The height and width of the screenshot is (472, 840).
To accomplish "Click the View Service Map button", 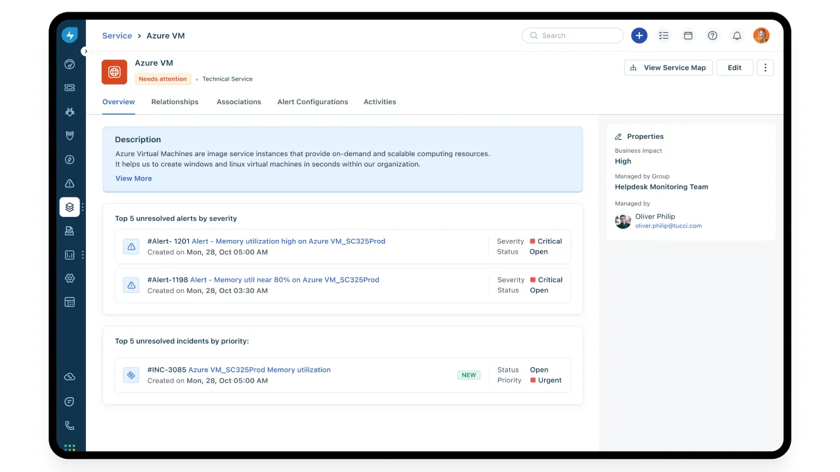I will [x=668, y=68].
